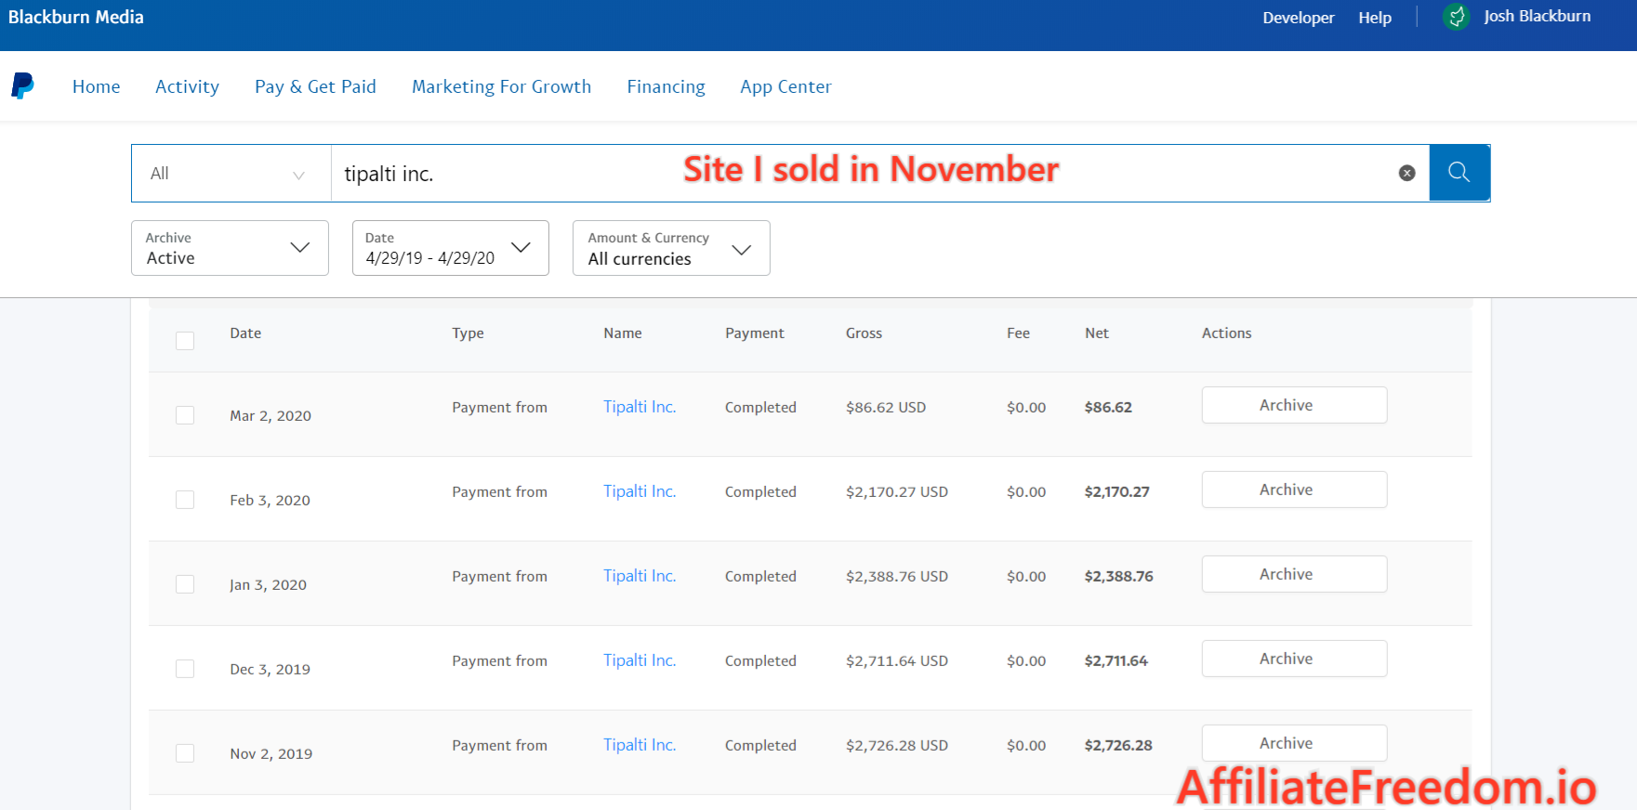The width and height of the screenshot is (1637, 810).
Task: Open Marketing For Growth menu
Action: point(502,86)
